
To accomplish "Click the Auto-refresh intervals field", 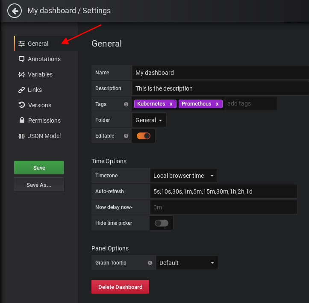I will click(x=224, y=191).
